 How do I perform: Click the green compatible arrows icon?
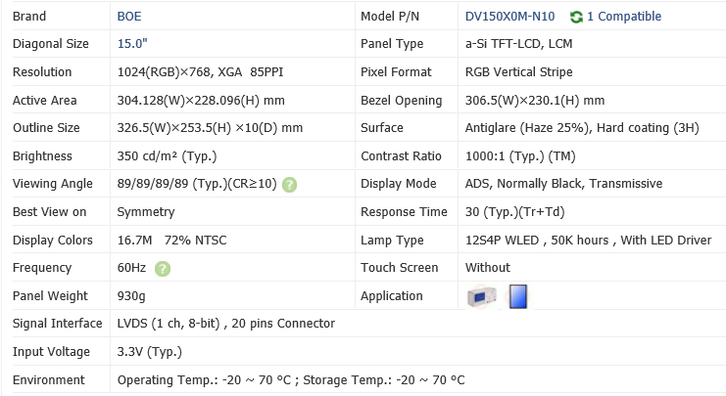(576, 17)
